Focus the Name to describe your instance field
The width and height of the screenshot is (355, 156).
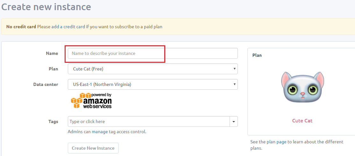coord(153,54)
